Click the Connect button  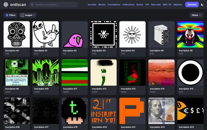point(192,5)
